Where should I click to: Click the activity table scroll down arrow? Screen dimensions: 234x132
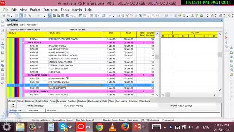tap(157, 95)
